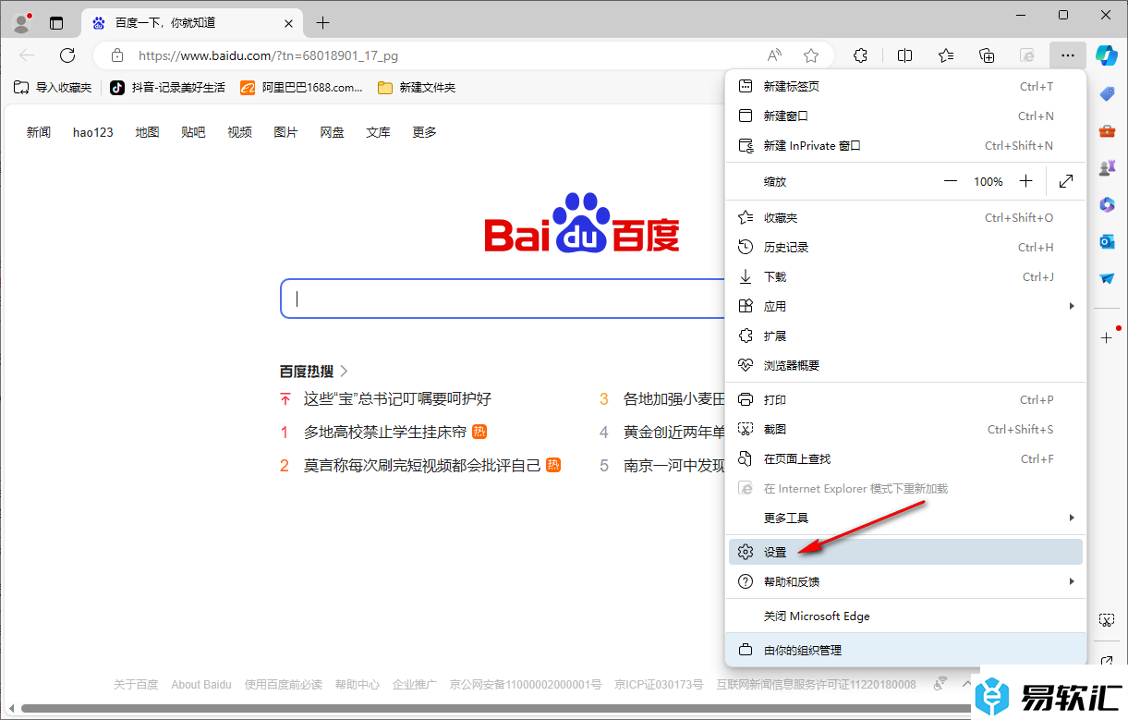
Task: Open the vertical tab actions menu icon
Action: (56, 23)
